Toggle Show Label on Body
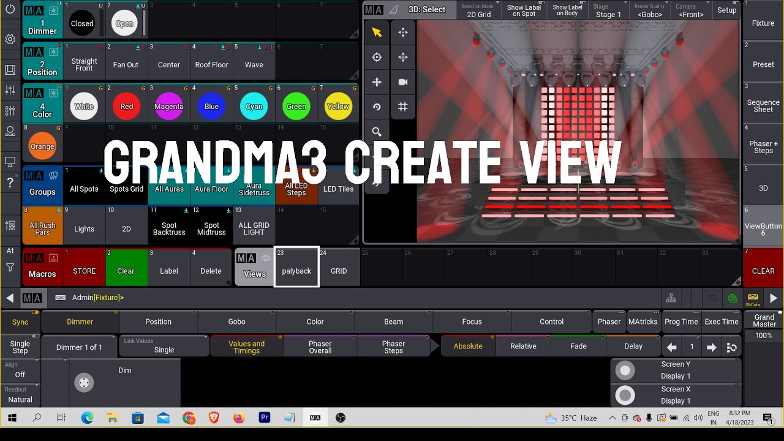784x441 pixels. 567,10
